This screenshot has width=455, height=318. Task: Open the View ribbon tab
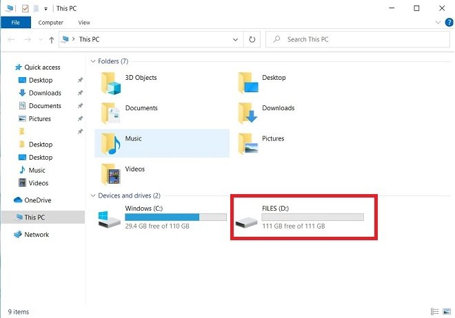click(x=84, y=23)
